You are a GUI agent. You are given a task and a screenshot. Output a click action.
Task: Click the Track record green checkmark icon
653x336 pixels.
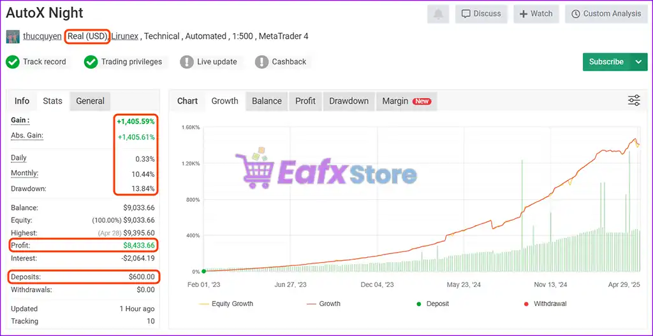[x=13, y=62]
